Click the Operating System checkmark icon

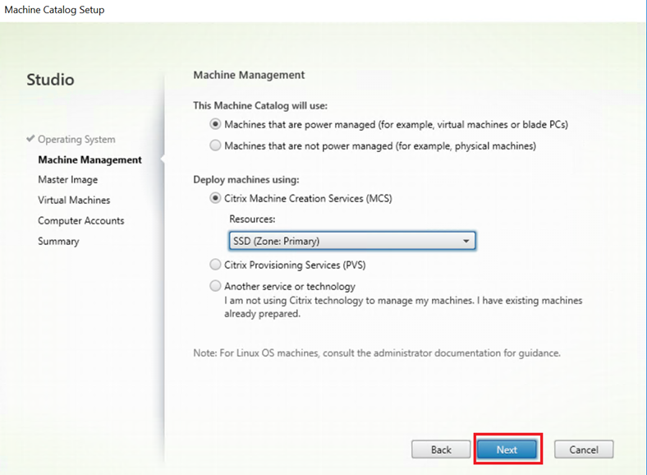[x=30, y=138]
